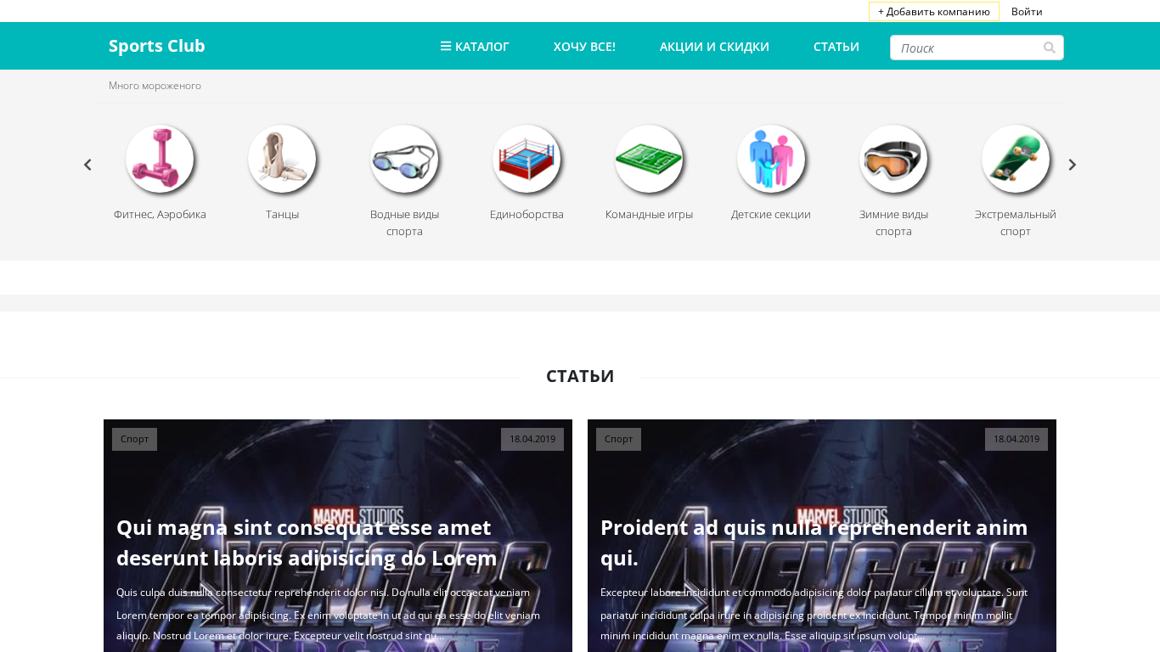Viewport: 1160px width, 652px height.
Task: Go to ХОЧУ ВСЕ! menu item
Action: point(584,47)
